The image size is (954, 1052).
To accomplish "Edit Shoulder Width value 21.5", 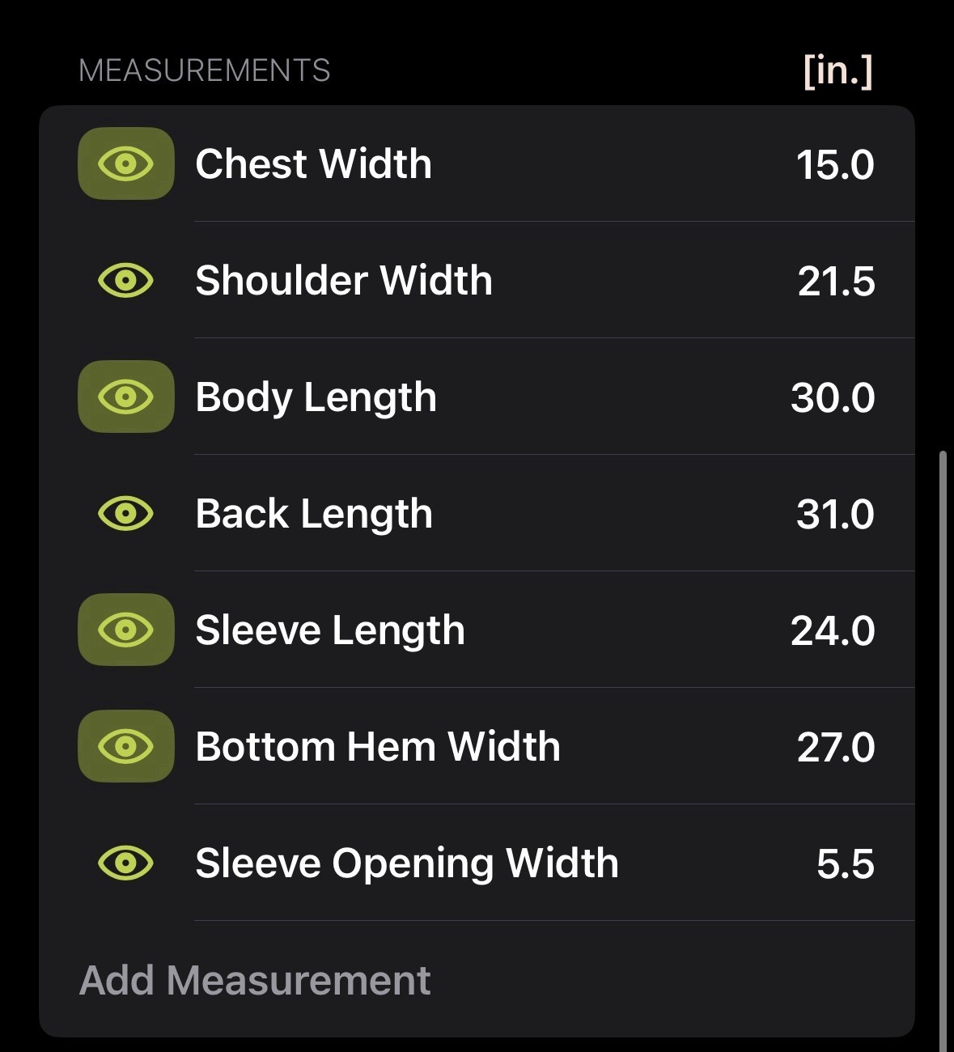I will pyautogui.click(x=836, y=282).
